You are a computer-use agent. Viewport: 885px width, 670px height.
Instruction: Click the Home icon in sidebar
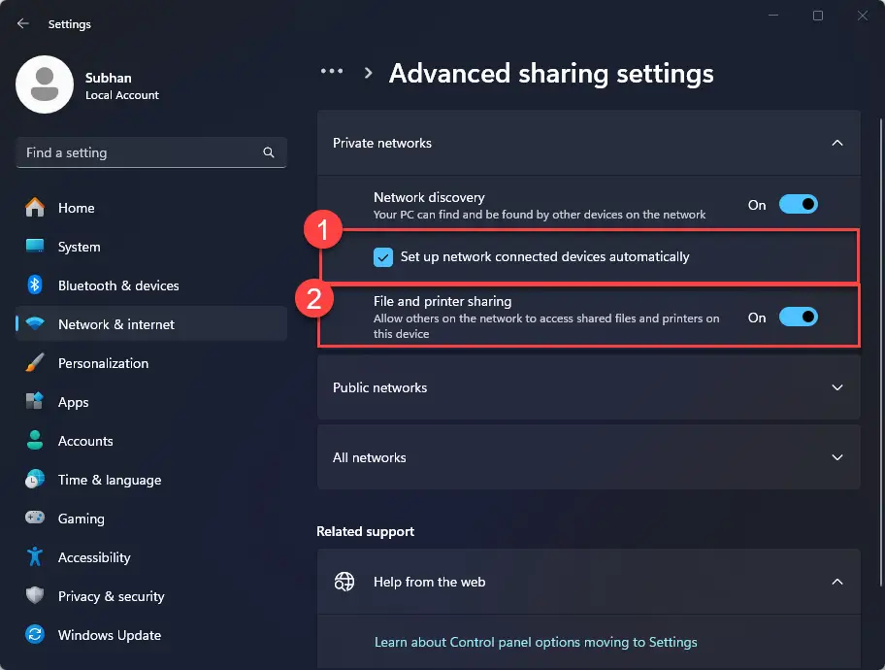tap(35, 208)
